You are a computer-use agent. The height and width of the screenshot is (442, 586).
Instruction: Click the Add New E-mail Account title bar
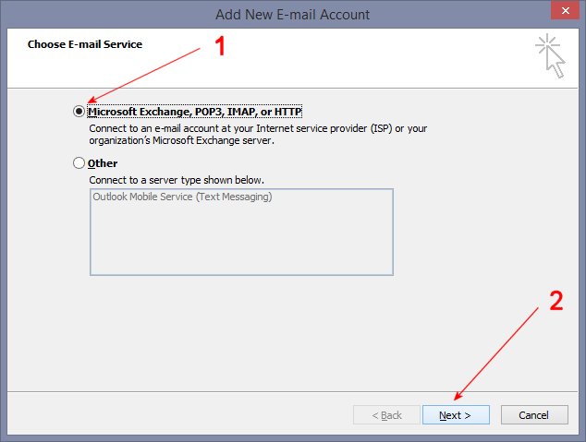point(293,15)
